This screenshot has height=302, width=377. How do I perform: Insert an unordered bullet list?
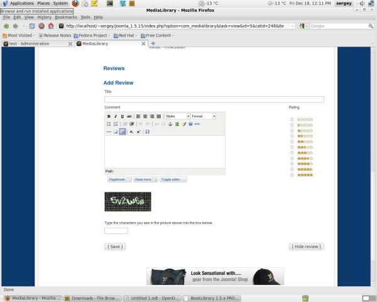pos(109,124)
